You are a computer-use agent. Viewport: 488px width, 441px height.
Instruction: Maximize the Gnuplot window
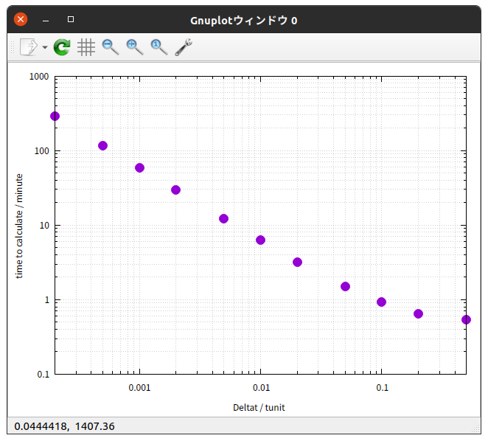click(x=71, y=19)
